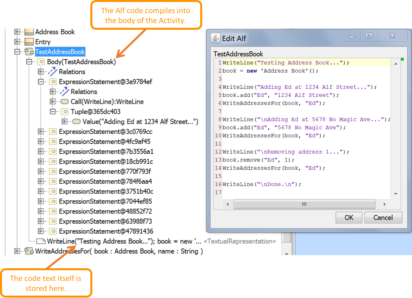Collapse the Body(TestAddressBook) node
Image resolution: width=412 pixels, height=298 pixels.
click(29, 62)
